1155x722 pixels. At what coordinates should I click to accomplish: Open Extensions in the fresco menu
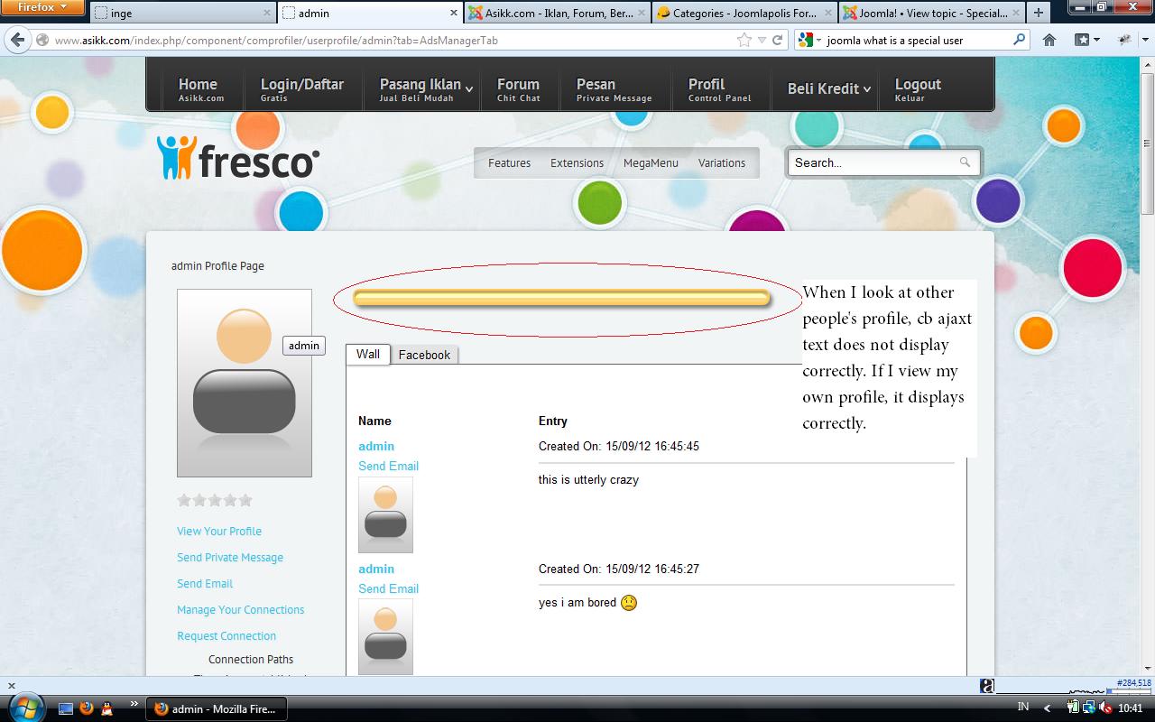577,162
